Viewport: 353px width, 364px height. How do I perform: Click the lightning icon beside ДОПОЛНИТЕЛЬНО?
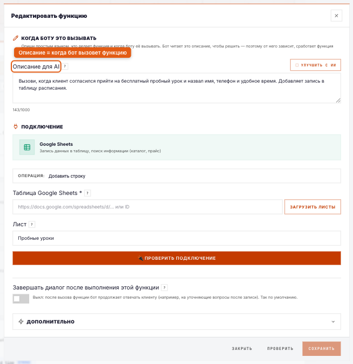21,321
